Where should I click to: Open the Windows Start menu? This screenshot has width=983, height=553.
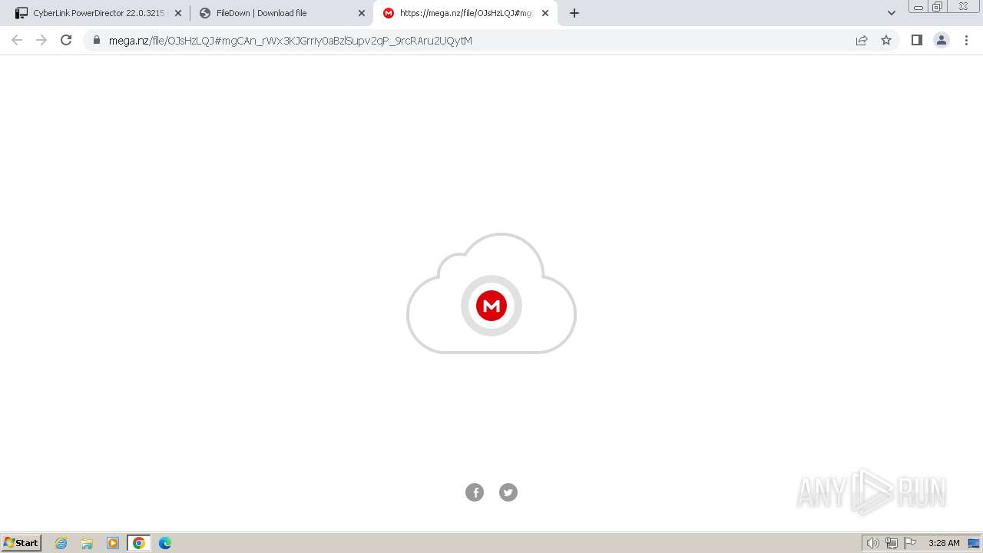pos(22,543)
